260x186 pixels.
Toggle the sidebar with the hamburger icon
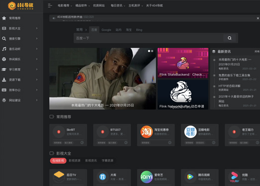pyautogui.click(x=50, y=5)
